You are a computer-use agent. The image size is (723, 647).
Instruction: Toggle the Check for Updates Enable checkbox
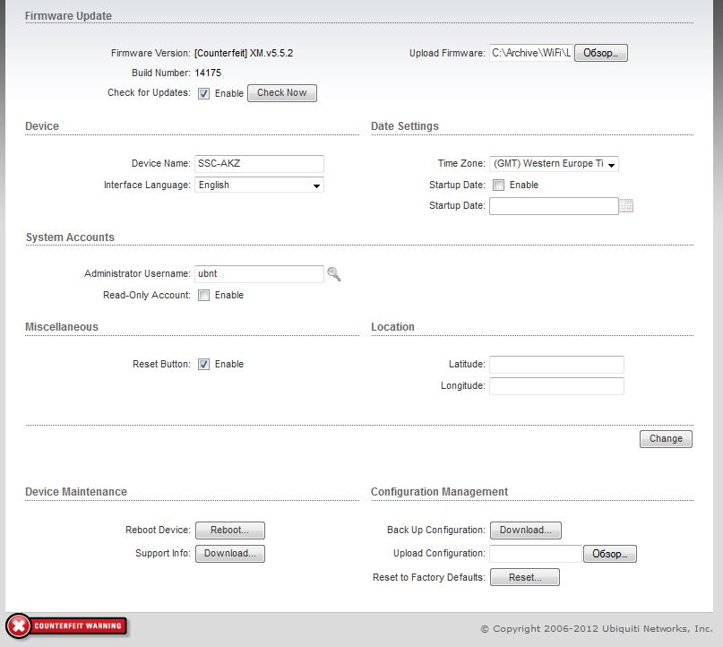pyautogui.click(x=204, y=93)
